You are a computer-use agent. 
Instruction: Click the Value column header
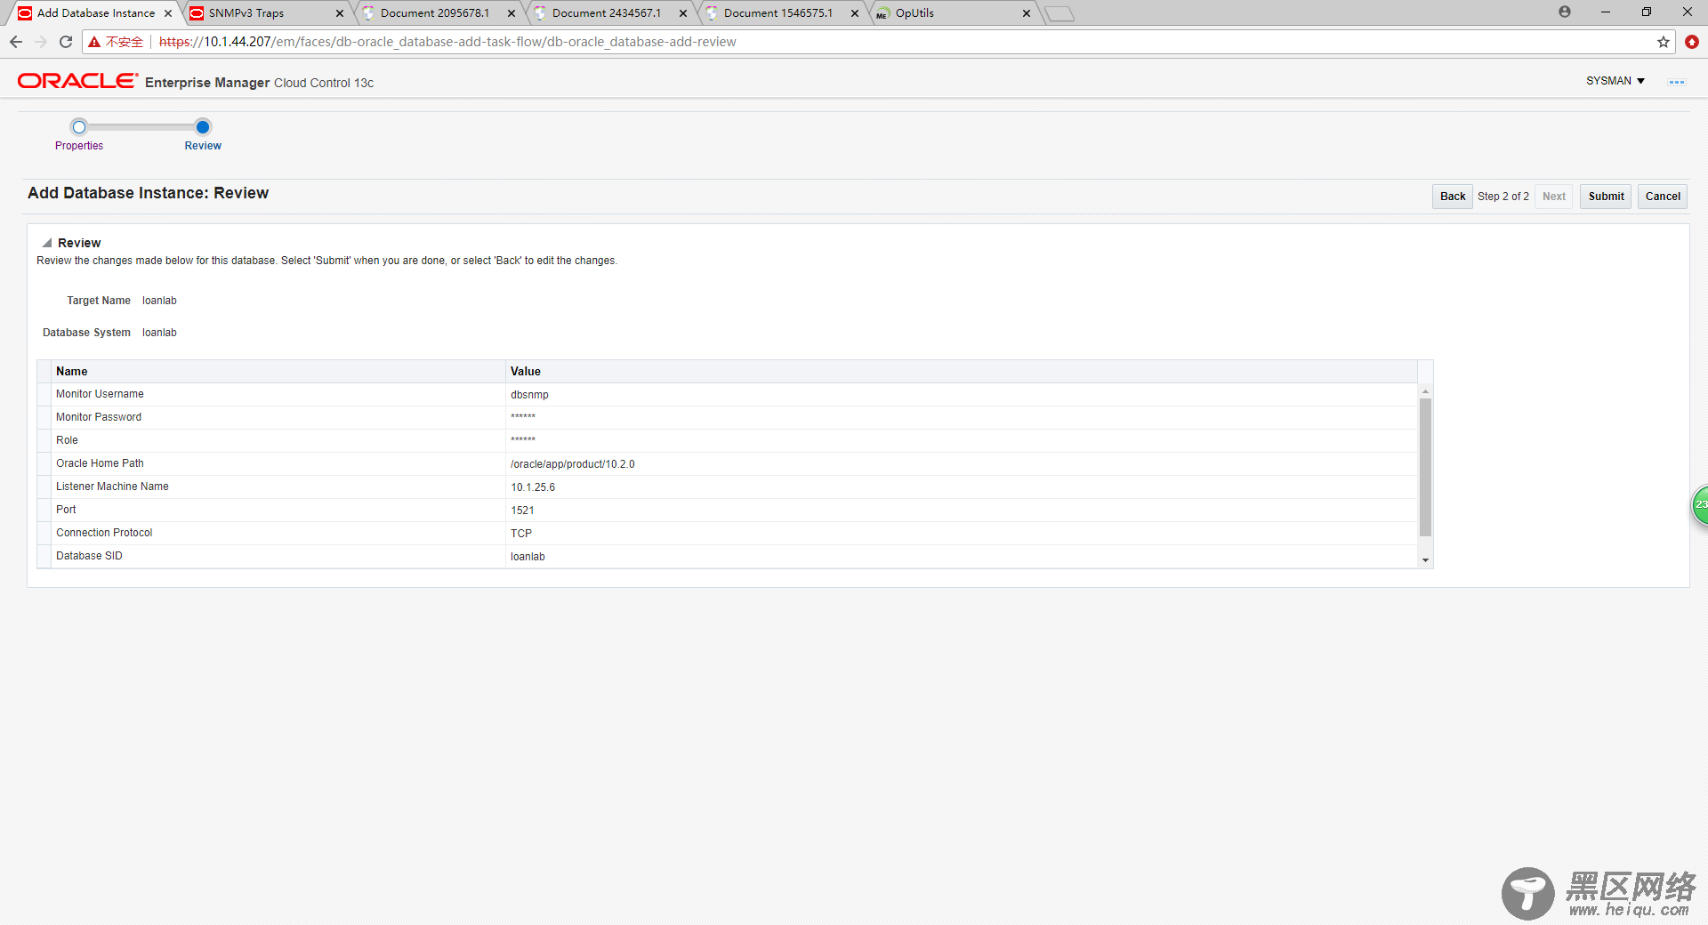click(961, 372)
